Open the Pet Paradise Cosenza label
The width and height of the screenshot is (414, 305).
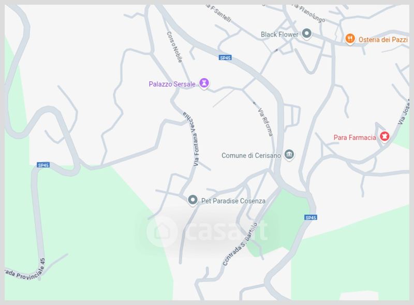233,201
